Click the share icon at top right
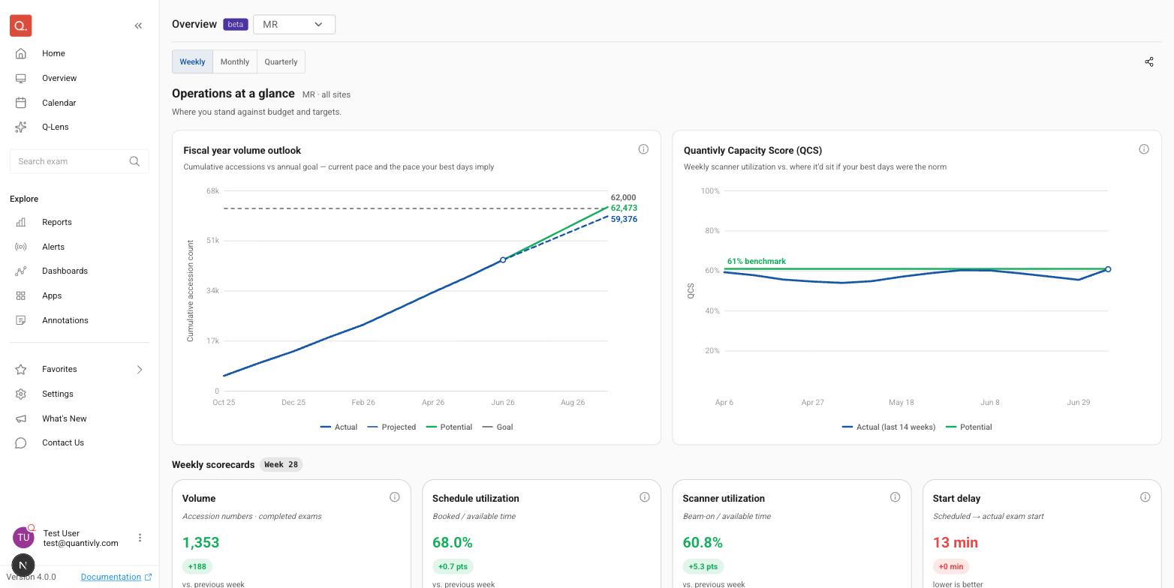 pyautogui.click(x=1149, y=61)
